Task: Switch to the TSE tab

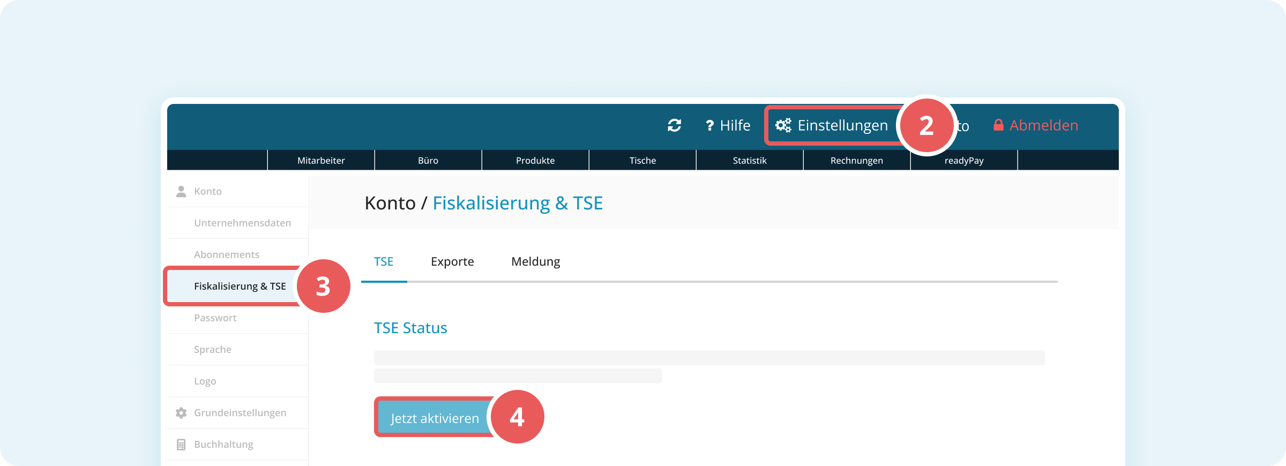Action: click(x=384, y=262)
